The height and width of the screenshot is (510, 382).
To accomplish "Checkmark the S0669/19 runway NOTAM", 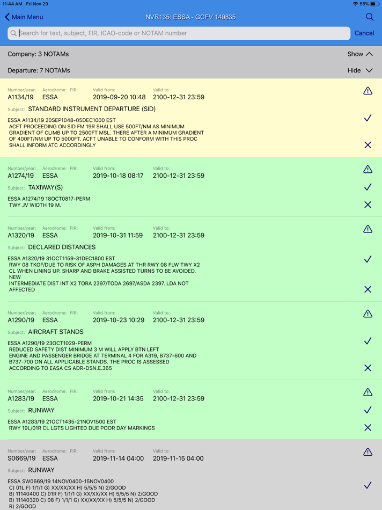I will tap(368, 485).
